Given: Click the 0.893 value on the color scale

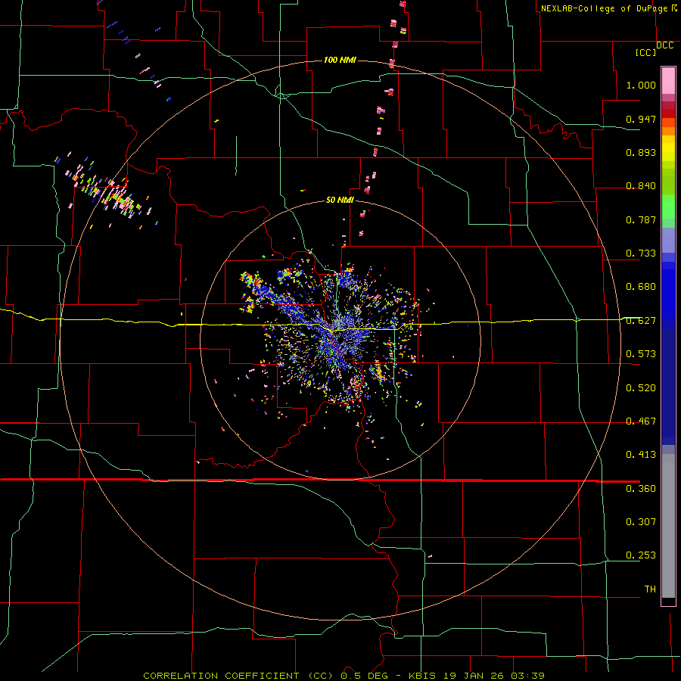Looking at the screenshot, I should pos(641,152).
